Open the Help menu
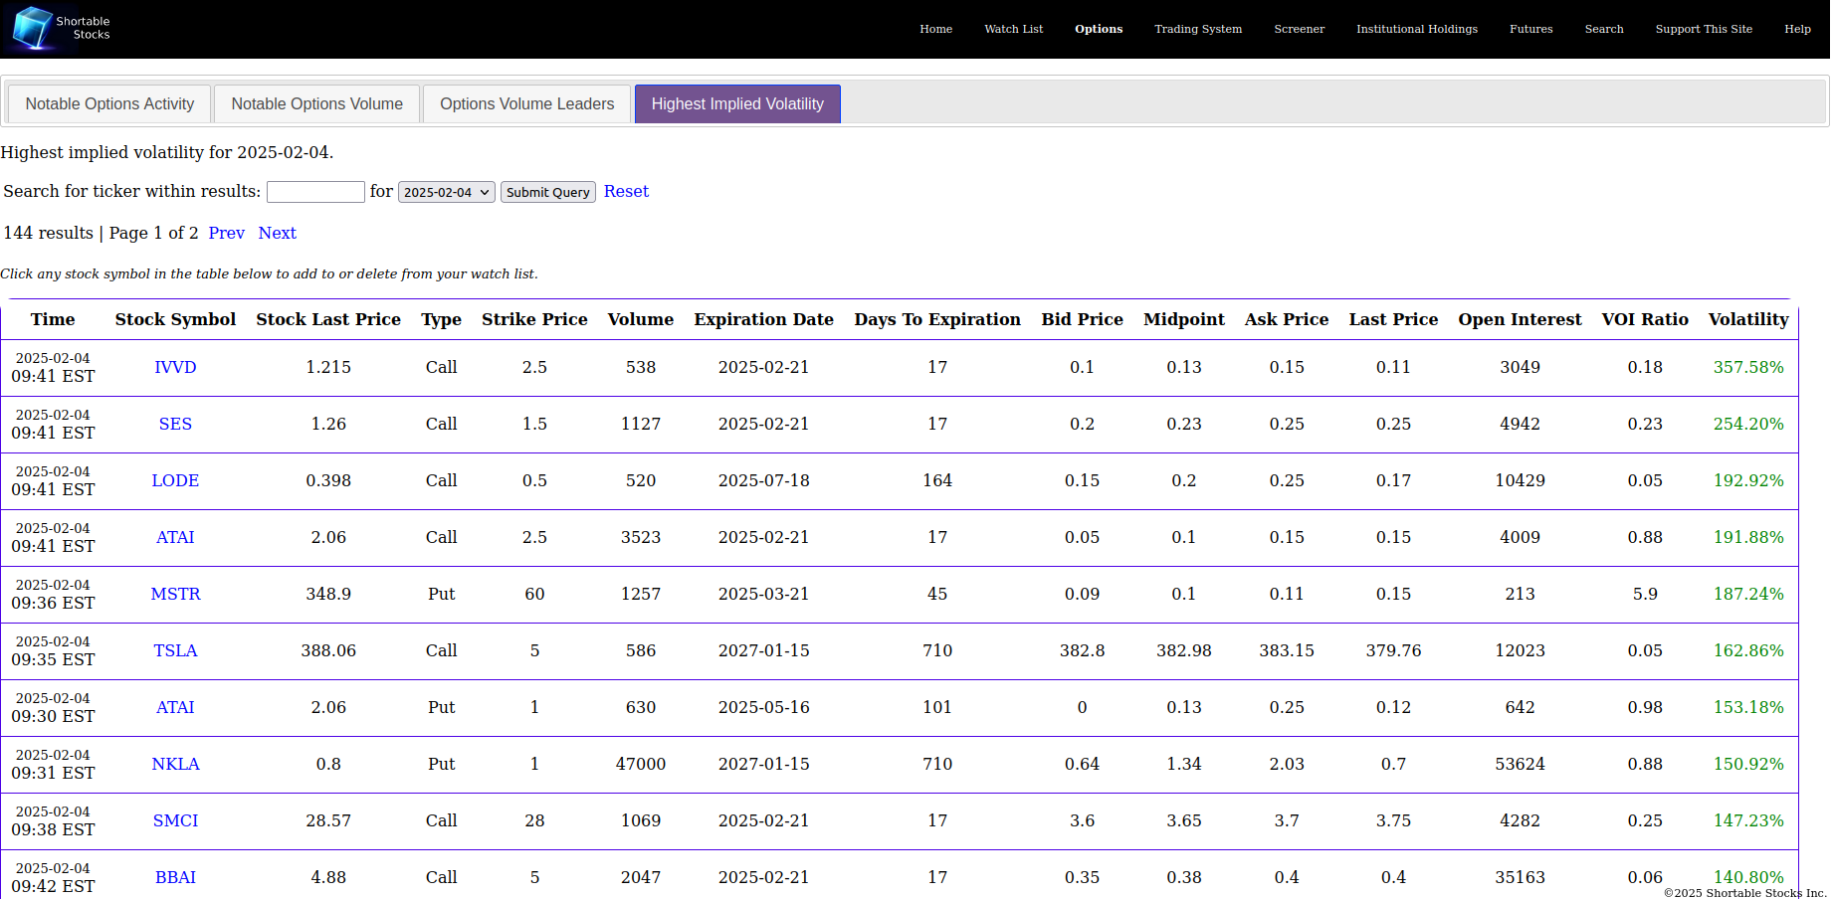This screenshot has width=1834, height=899. [1797, 29]
